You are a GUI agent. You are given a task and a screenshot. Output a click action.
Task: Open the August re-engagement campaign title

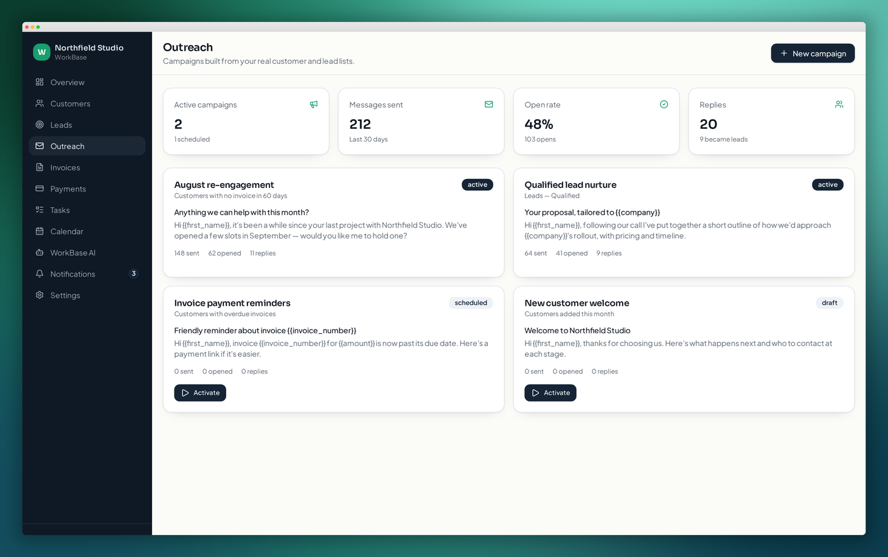tap(224, 185)
